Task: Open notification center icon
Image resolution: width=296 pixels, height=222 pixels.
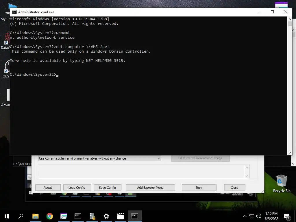Action: [287, 217]
